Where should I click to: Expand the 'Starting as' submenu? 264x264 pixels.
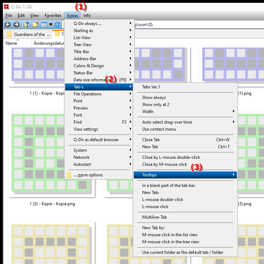100,31
